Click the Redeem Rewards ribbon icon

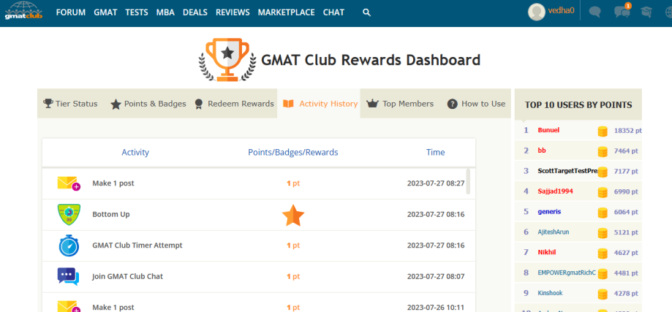coord(198,104)
